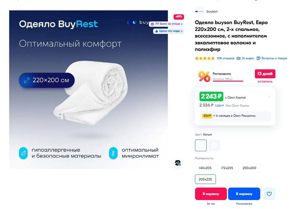Open 508 отзывов reviews link
Image resolution: width=293 pixels, height=209 pixels.
(x=225, y=58)
